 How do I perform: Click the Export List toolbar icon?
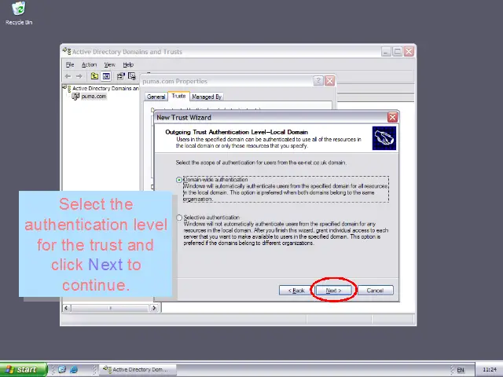pos(132,76)
